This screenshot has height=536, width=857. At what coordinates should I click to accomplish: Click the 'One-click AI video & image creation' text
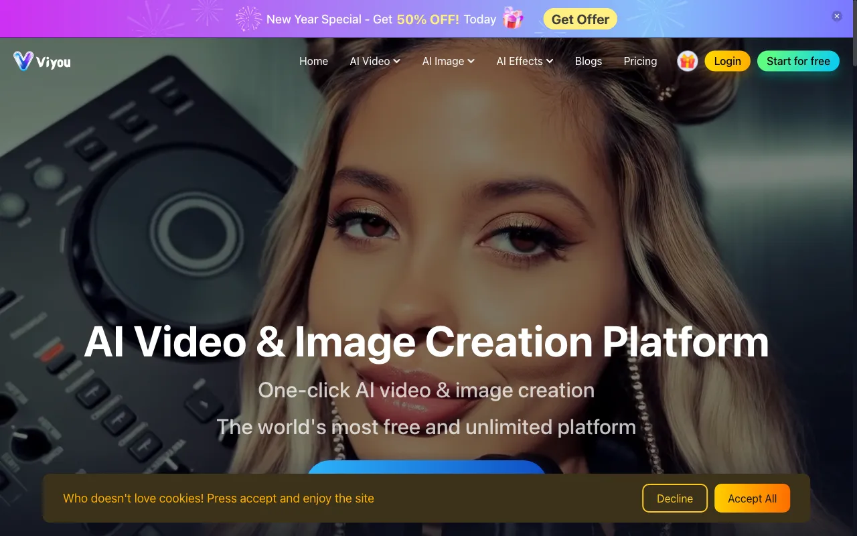pyautogui.click(x=426, y=390)
